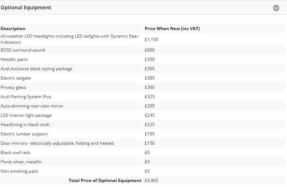
Task: Click the Optional Equipment section heading
Action: 26,8
